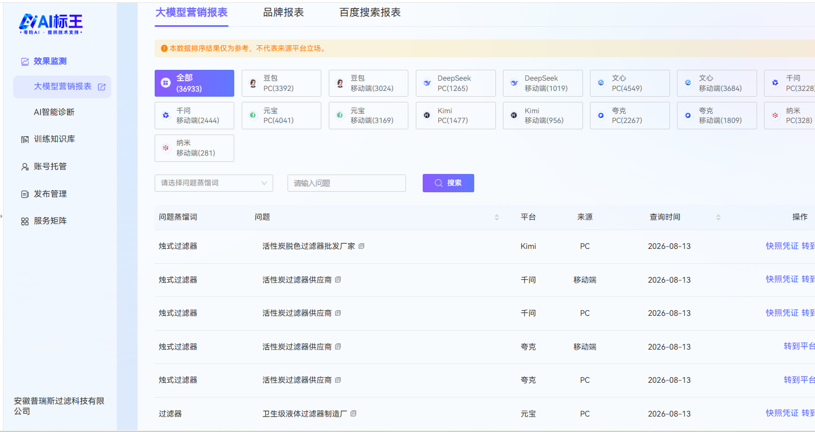Click the DeepSeek 移动端 whale icon
The image size is (815, 432).
pos(514,83)
